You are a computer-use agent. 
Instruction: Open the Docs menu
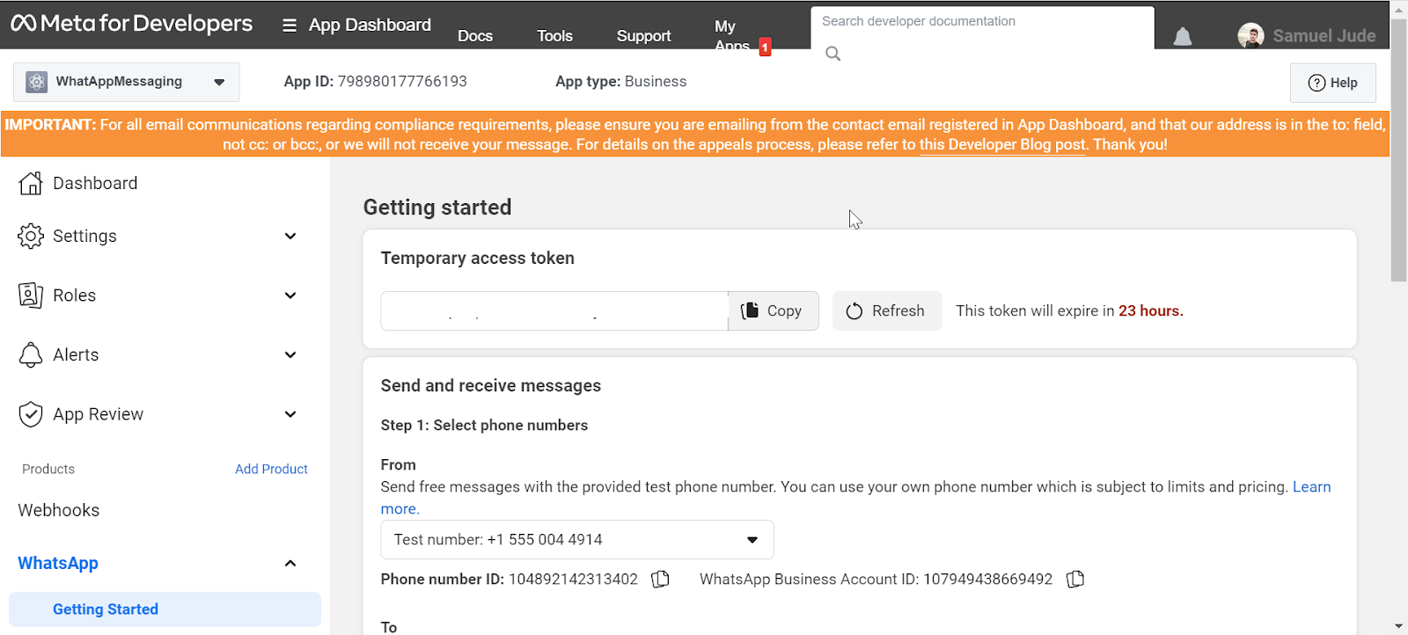(x=475, y=36)
